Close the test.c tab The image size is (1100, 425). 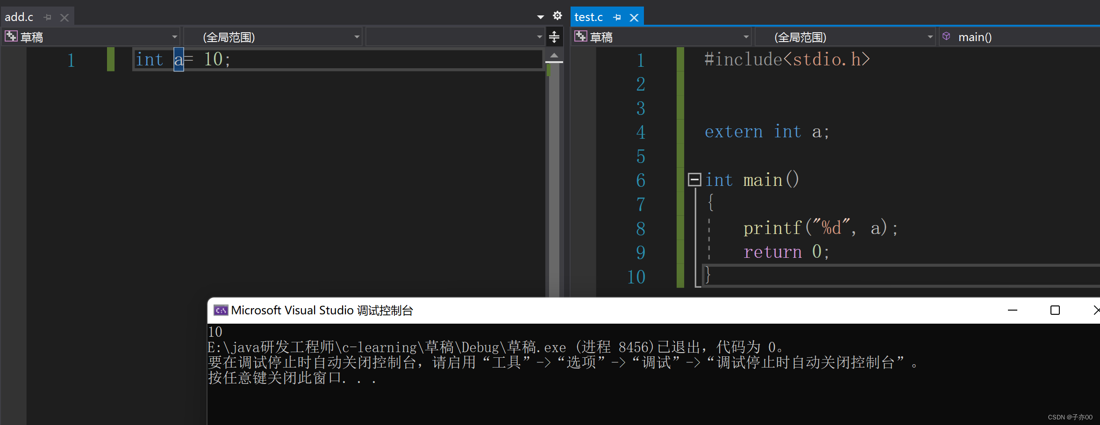click(634, 18)
